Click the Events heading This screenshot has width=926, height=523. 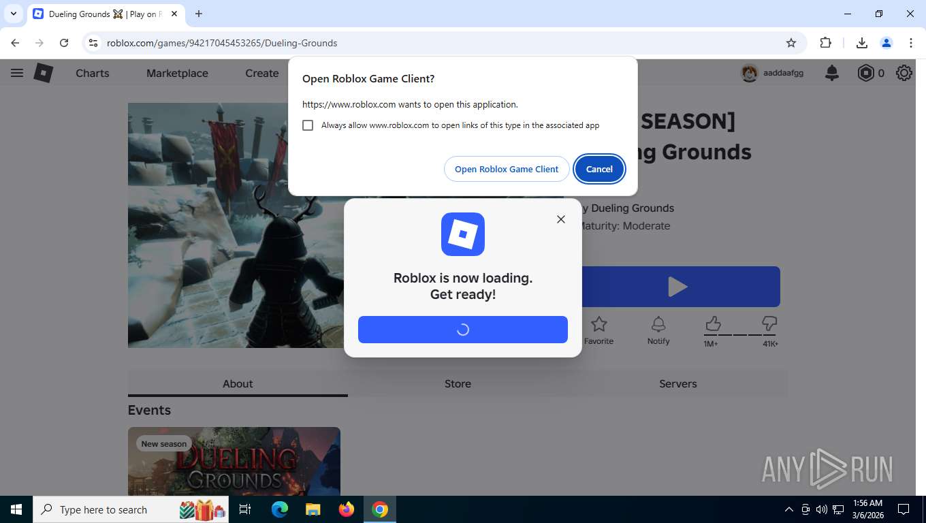tap(149, 410)
